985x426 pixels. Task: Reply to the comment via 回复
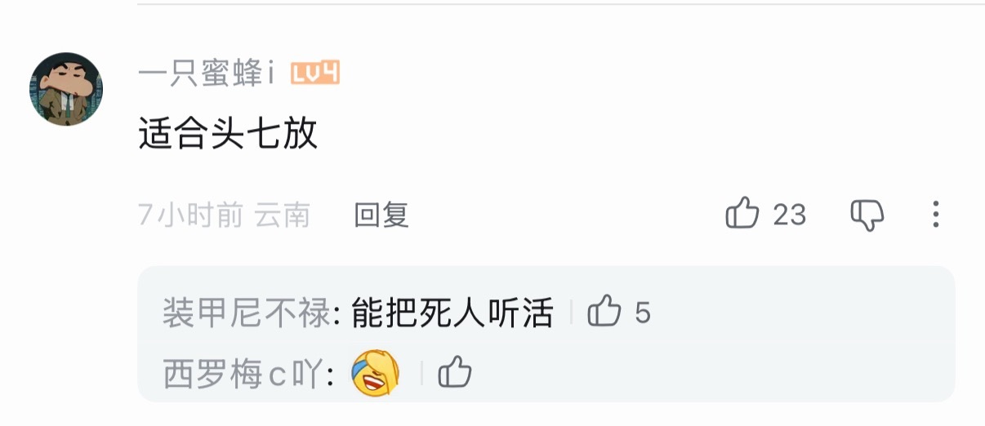click(x=381, y=215)
